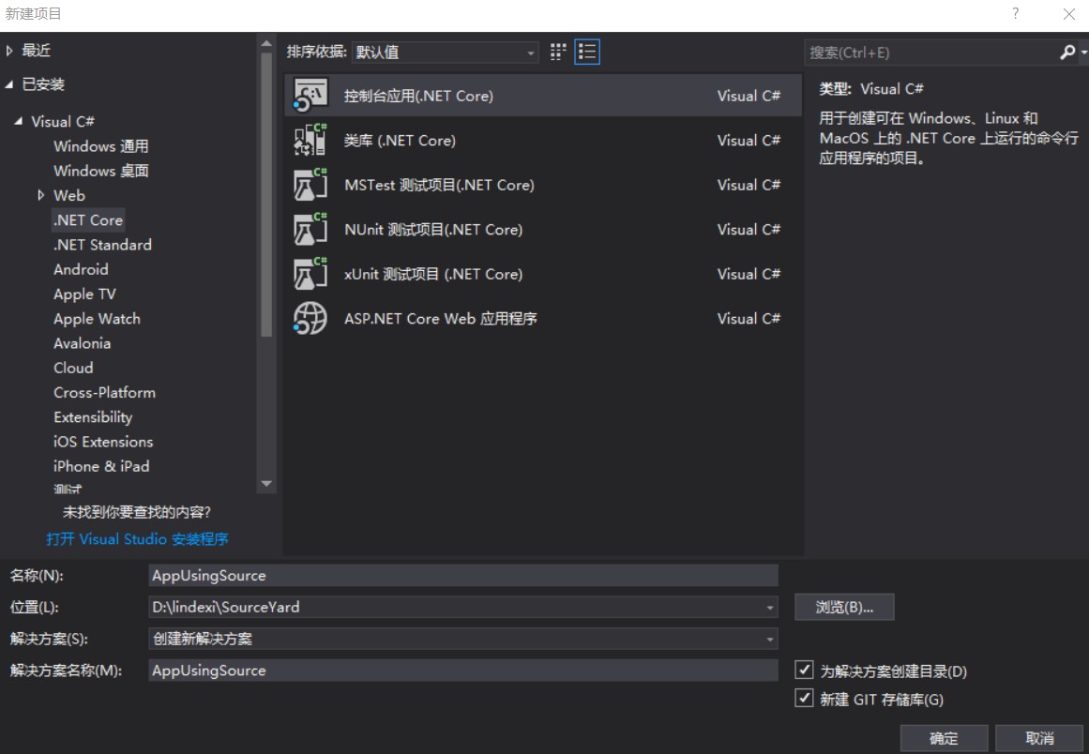Image resolution: width=1089 pixels, height=754 pixels.
Task: Select Windows 通用 category
Action: [101, 145]
